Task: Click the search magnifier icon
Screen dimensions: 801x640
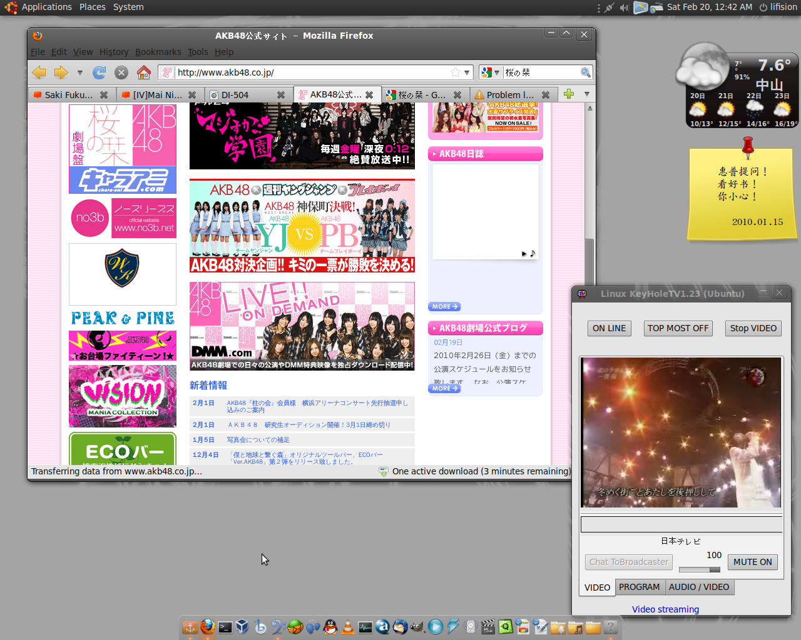Action: 586,72
